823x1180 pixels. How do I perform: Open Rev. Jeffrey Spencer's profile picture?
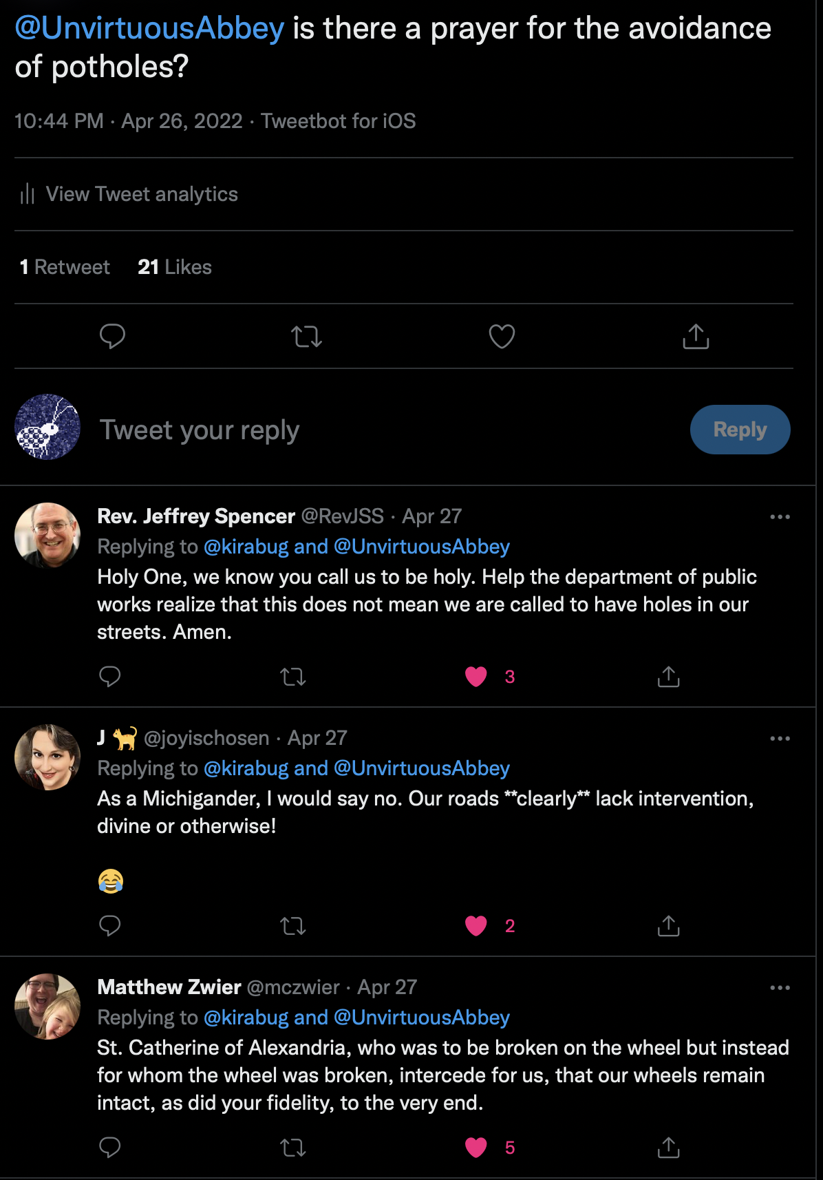pyautogui.click(x=47, y=535)
